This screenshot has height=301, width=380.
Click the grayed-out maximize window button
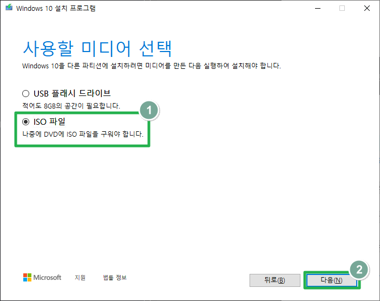point(342,8)
